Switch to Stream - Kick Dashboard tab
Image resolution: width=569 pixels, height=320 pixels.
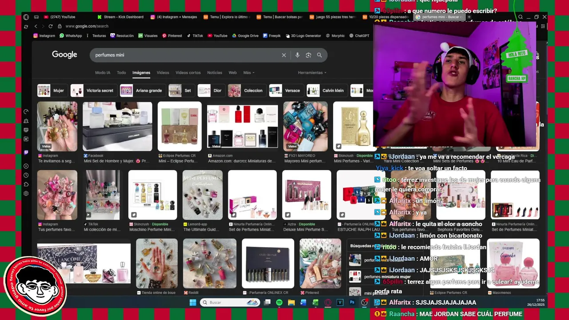coord(121,17)
